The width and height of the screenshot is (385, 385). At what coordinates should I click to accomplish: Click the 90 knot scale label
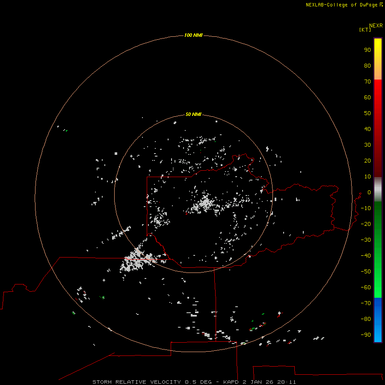367,50
